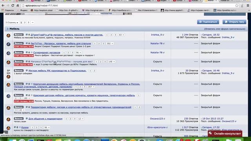Click status icon of Корпусная домашняя мебель row
Image resolution: width=251 pixels, height=141 pixels.
click(x=9, y=85)
